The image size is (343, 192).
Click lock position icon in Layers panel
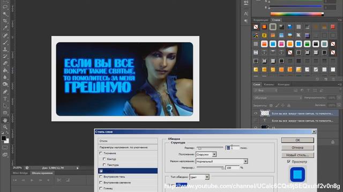coord(283,106)
